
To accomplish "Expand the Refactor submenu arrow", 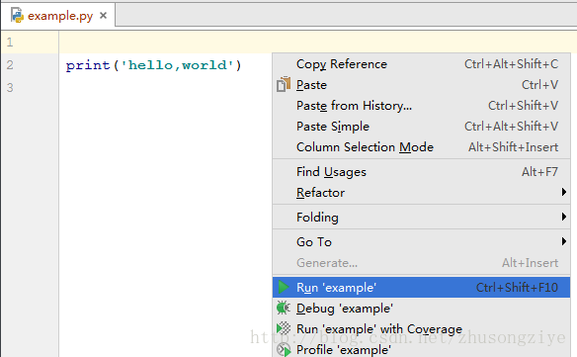I will [x=564, y=192].
